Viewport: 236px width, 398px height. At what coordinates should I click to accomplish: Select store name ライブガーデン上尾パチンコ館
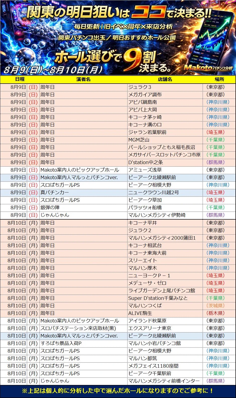[162, 291]
